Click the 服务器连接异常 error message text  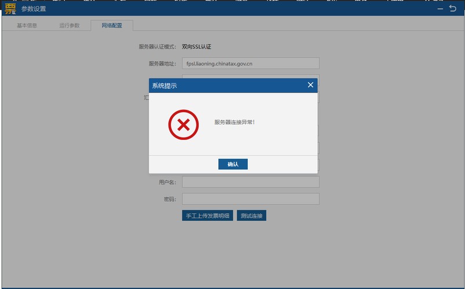[235, 123]
